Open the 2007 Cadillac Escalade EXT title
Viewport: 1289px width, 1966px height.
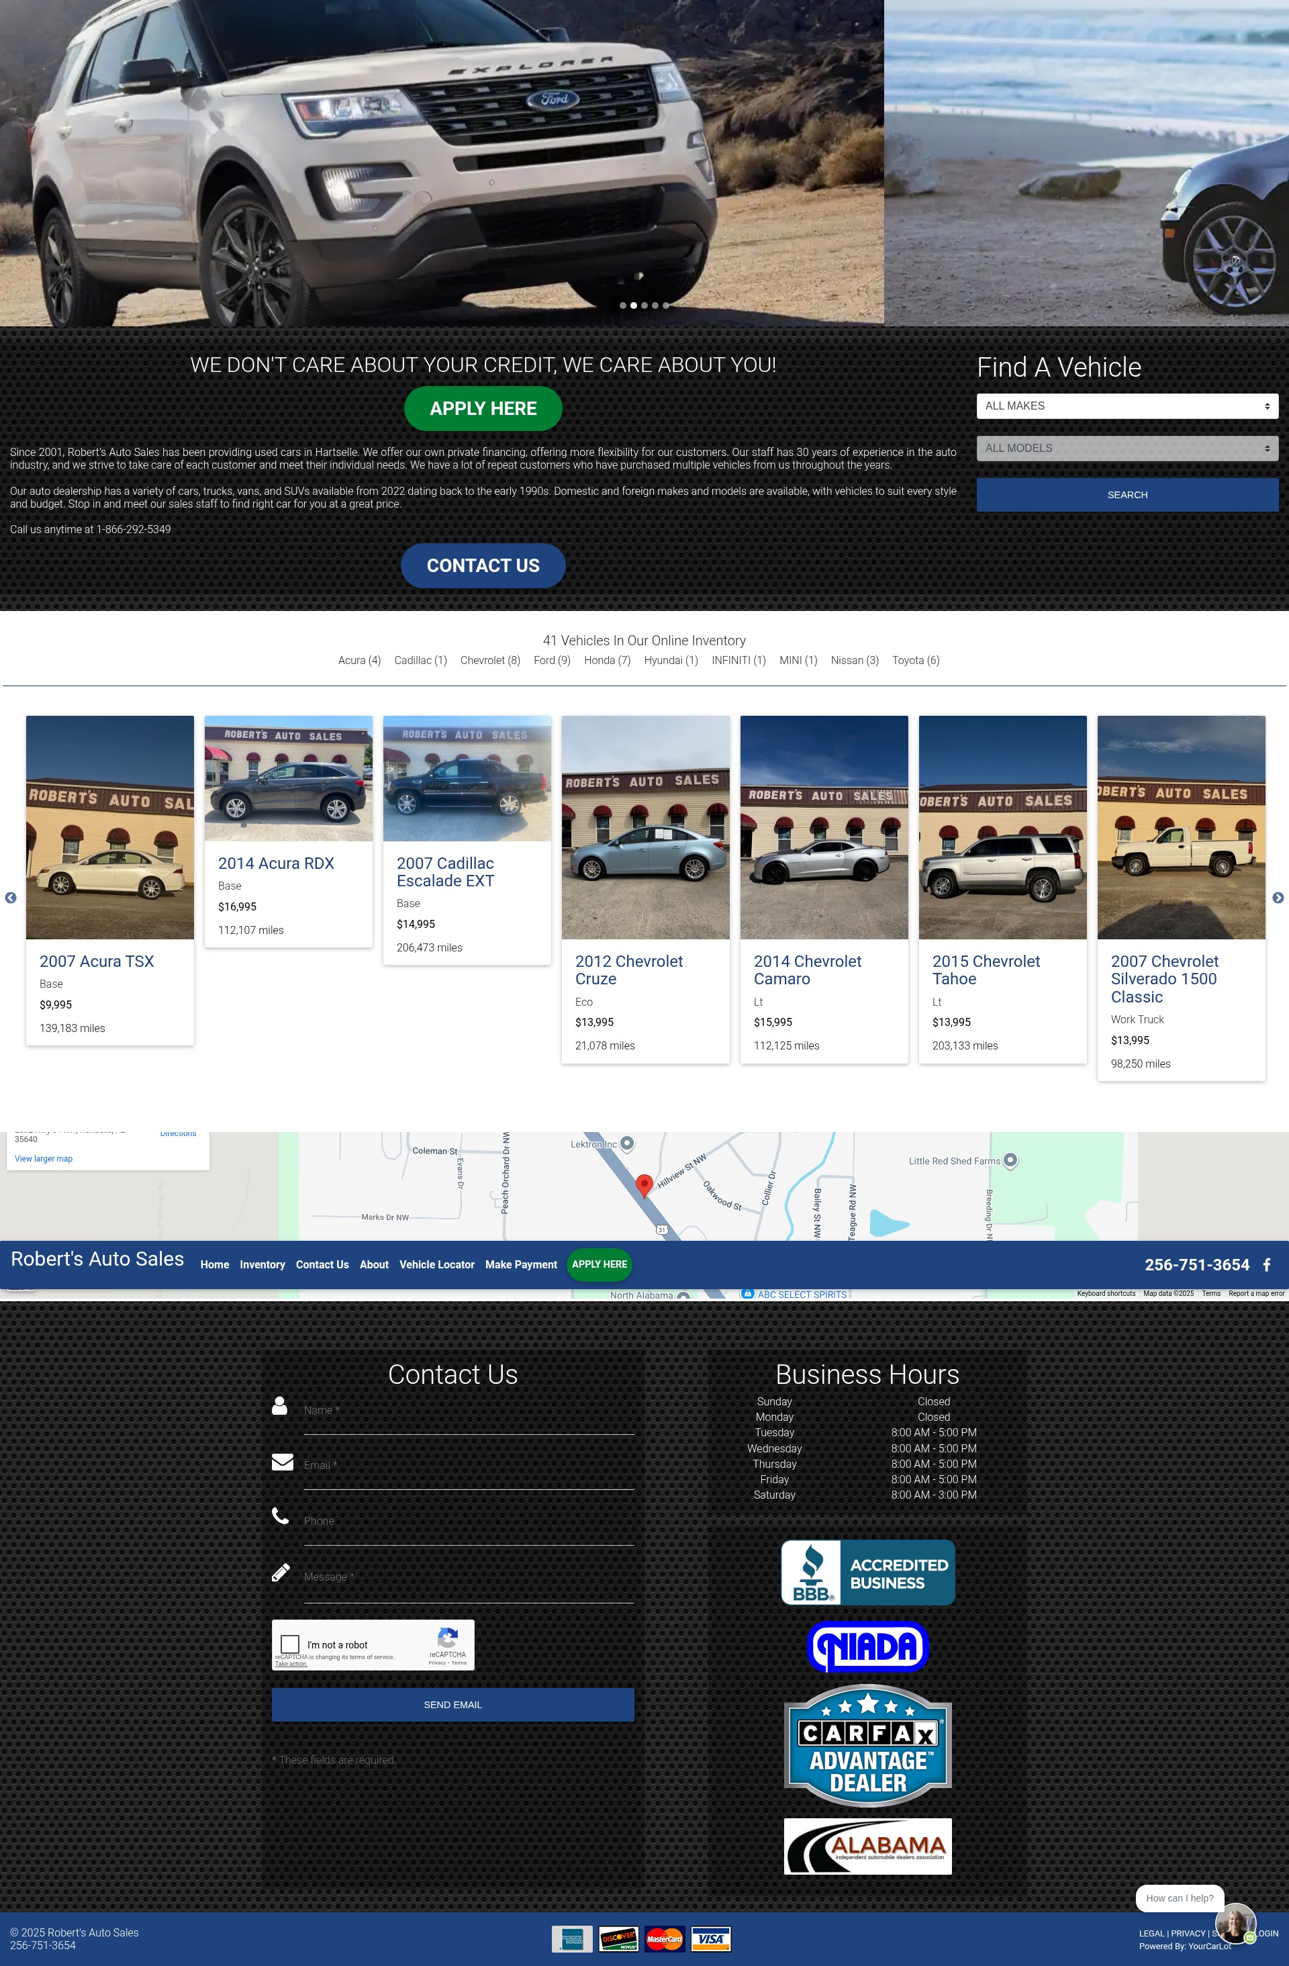click(445, 872)
